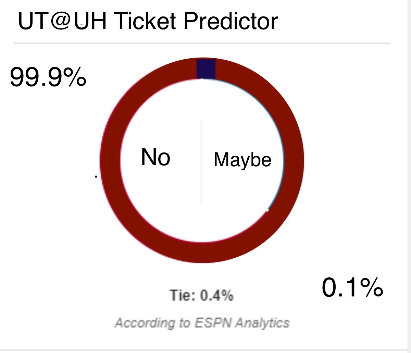Click the 0.1% percentage label
This screenshot has width=411, height=353.
352,287
